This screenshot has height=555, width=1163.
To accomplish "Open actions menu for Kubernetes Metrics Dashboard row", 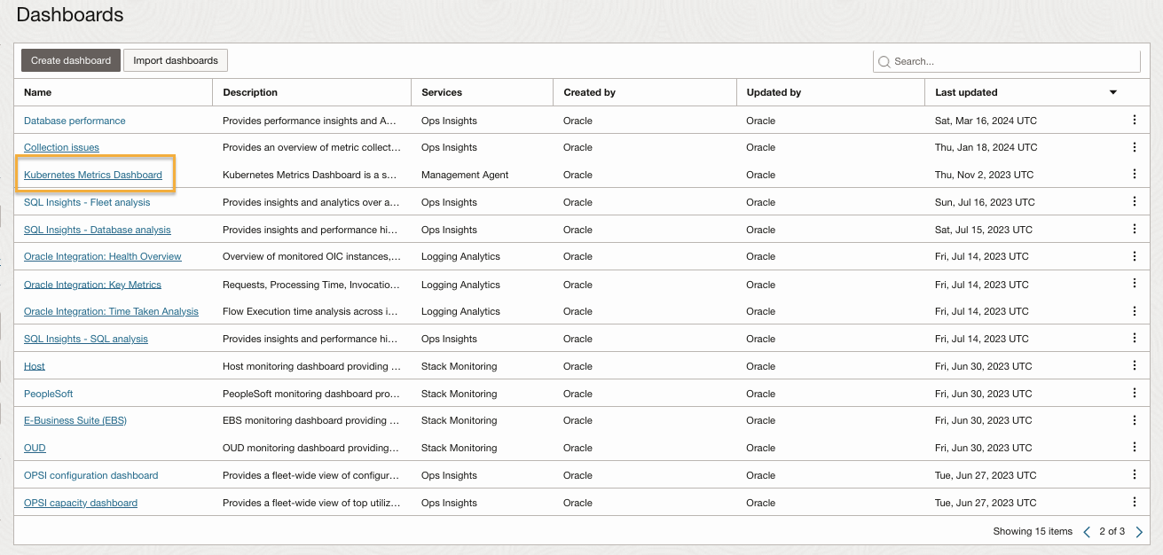I will point(1134,175).
